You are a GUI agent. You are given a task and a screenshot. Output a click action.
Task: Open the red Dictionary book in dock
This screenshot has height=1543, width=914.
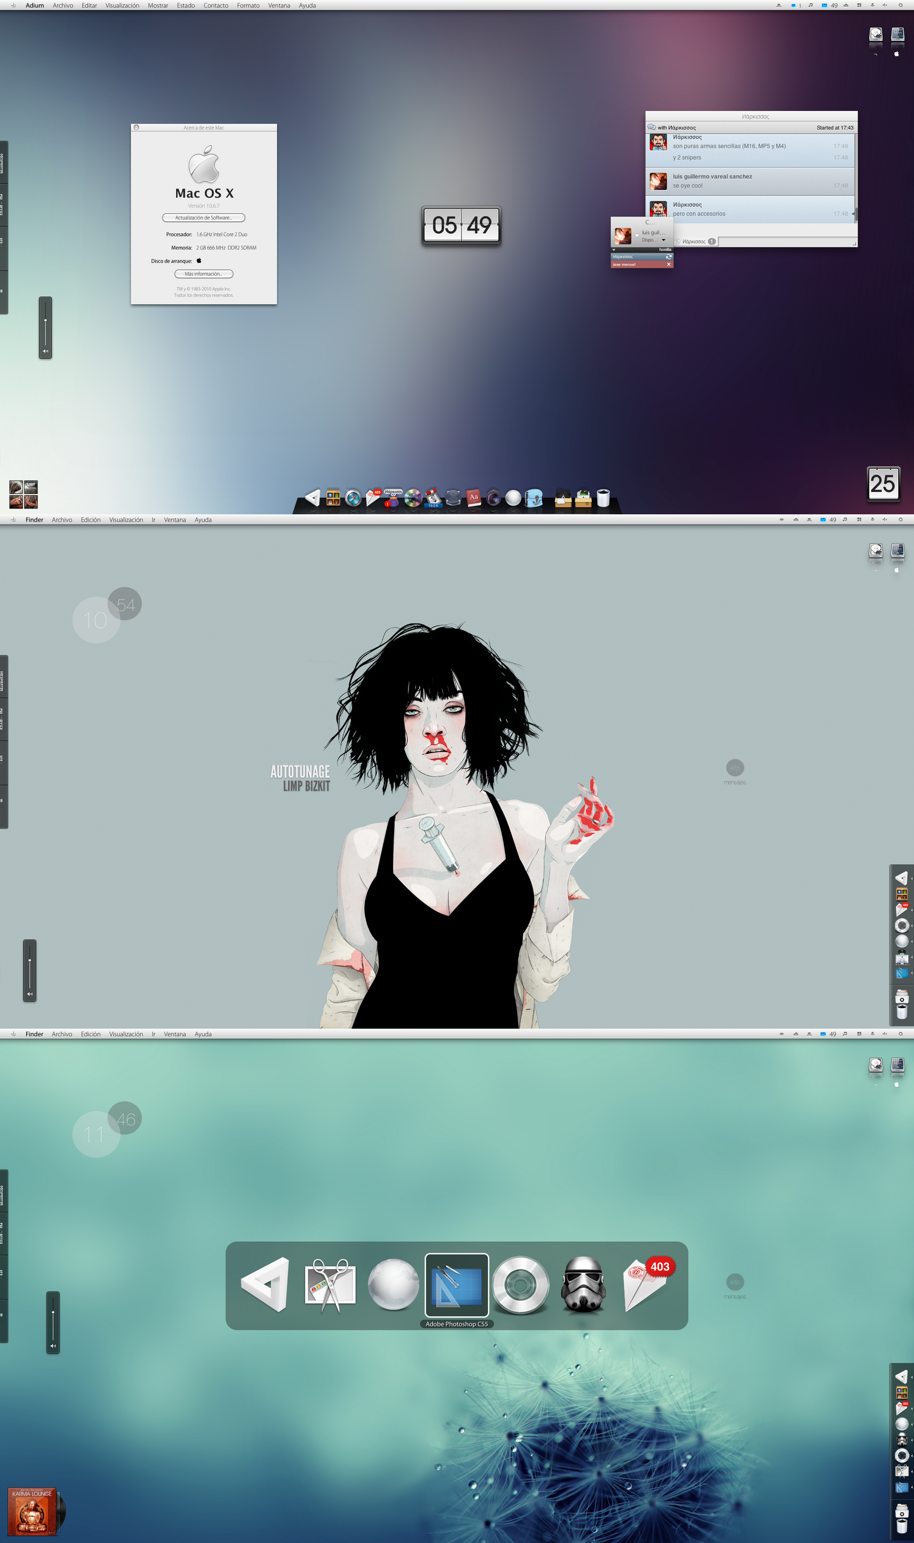pyautogui.click(x=473, y=498)
